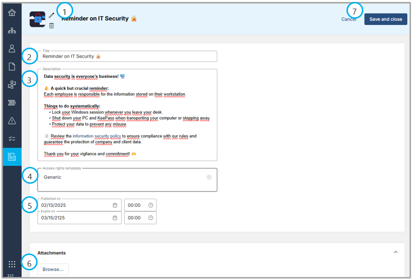Clear the Generic access rights template
The image size is (412, 279).
(x=209, y=177)
